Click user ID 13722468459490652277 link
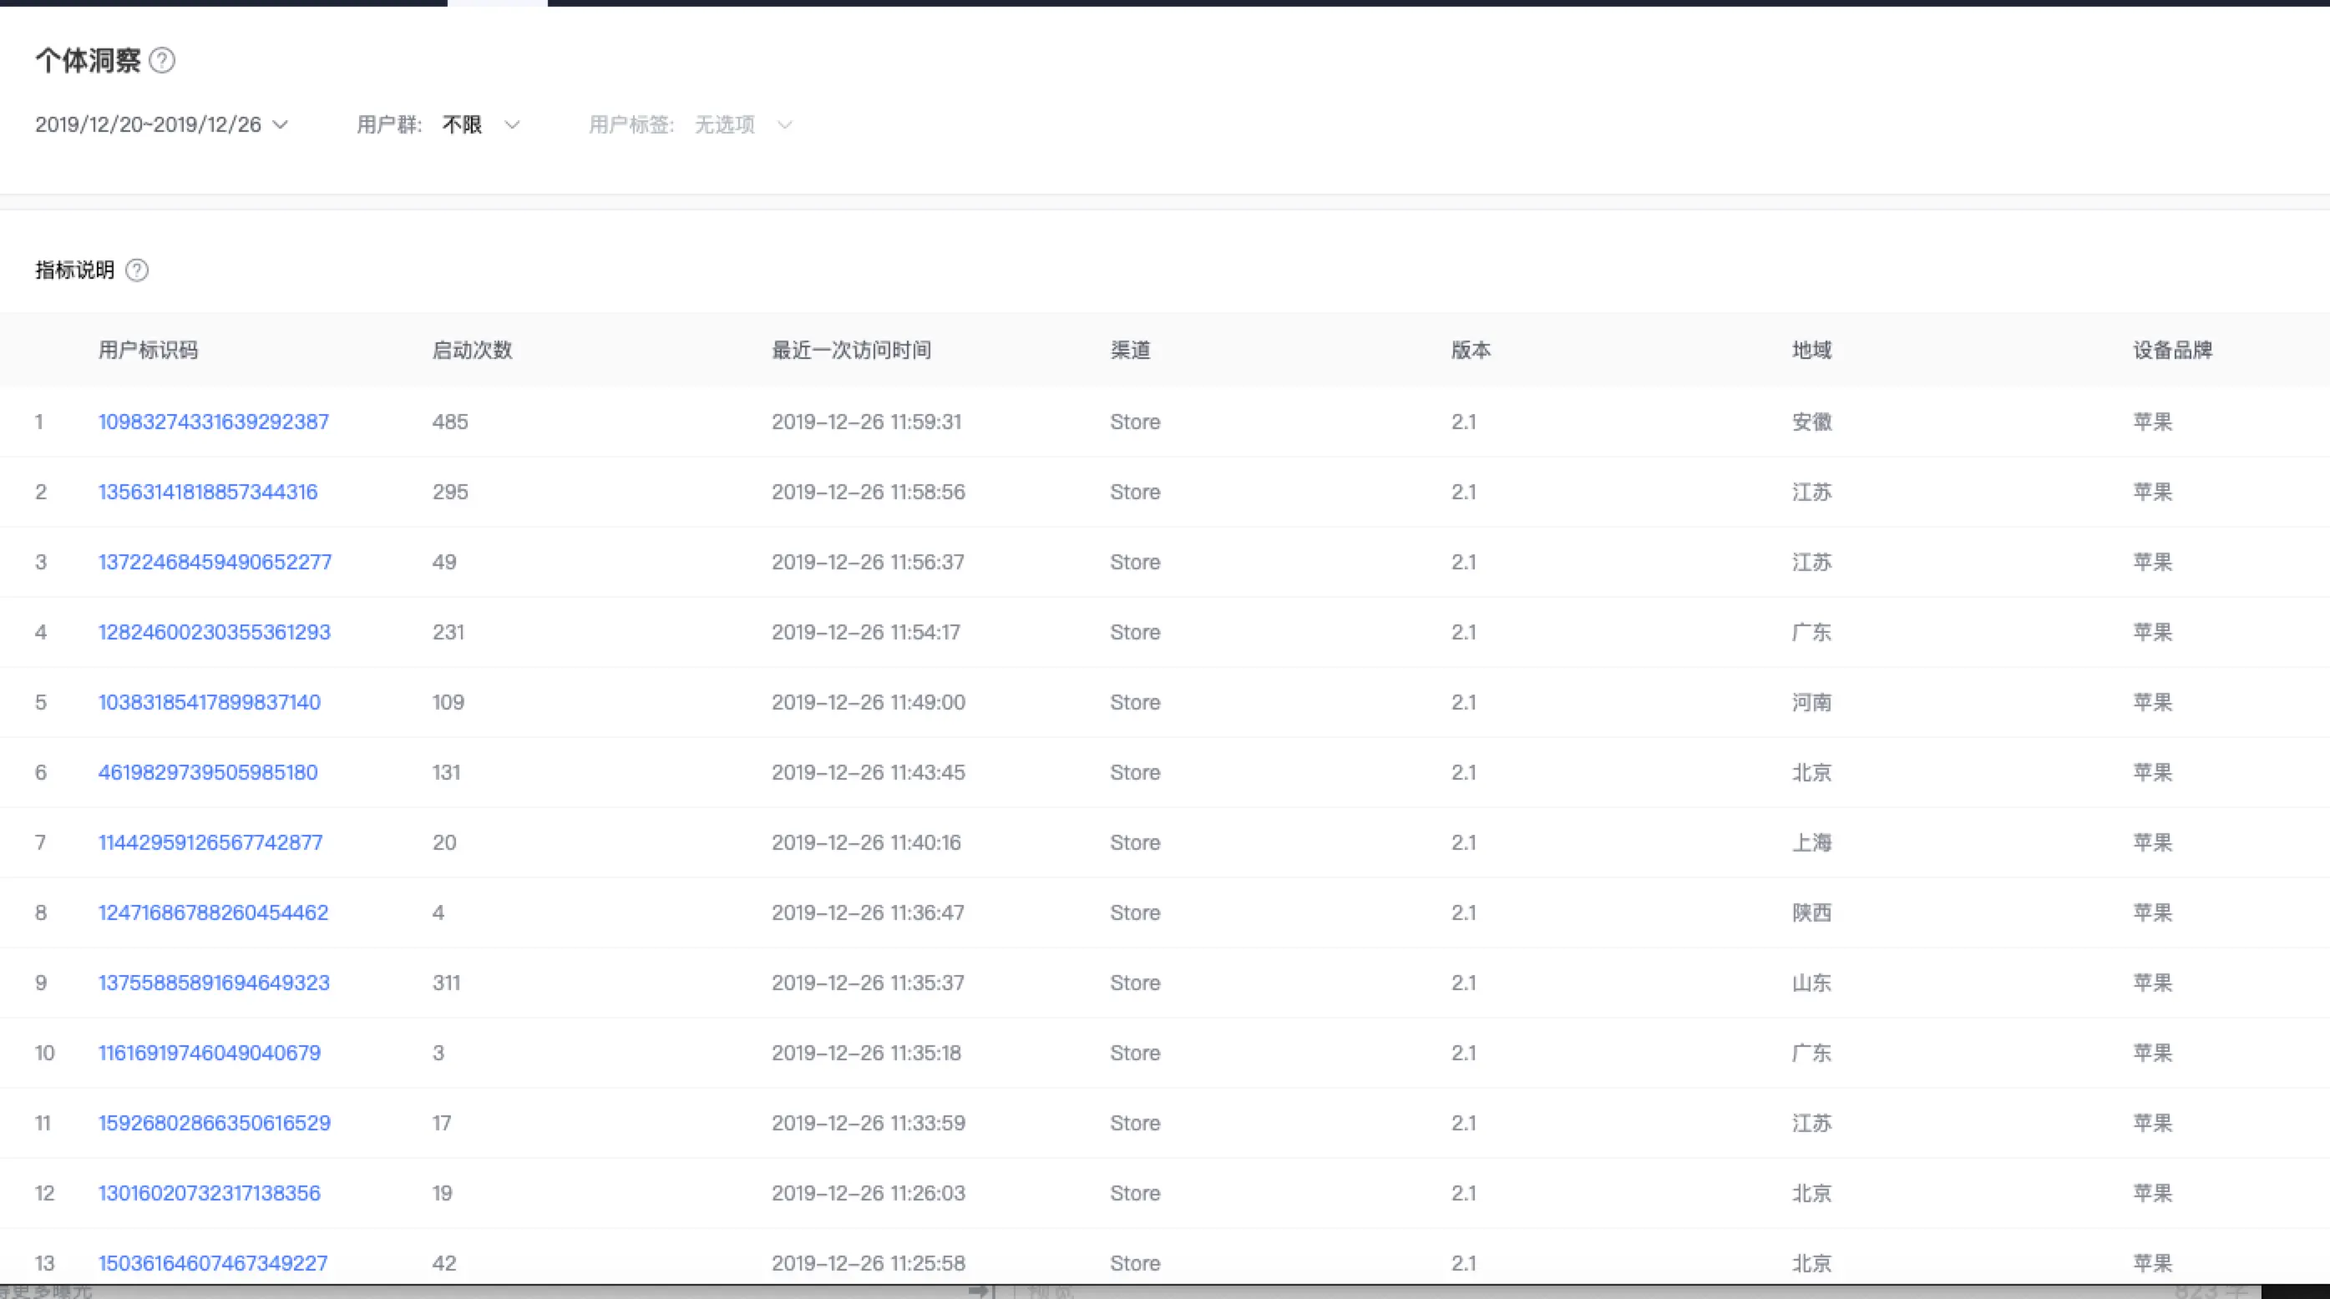 point(215,563)
